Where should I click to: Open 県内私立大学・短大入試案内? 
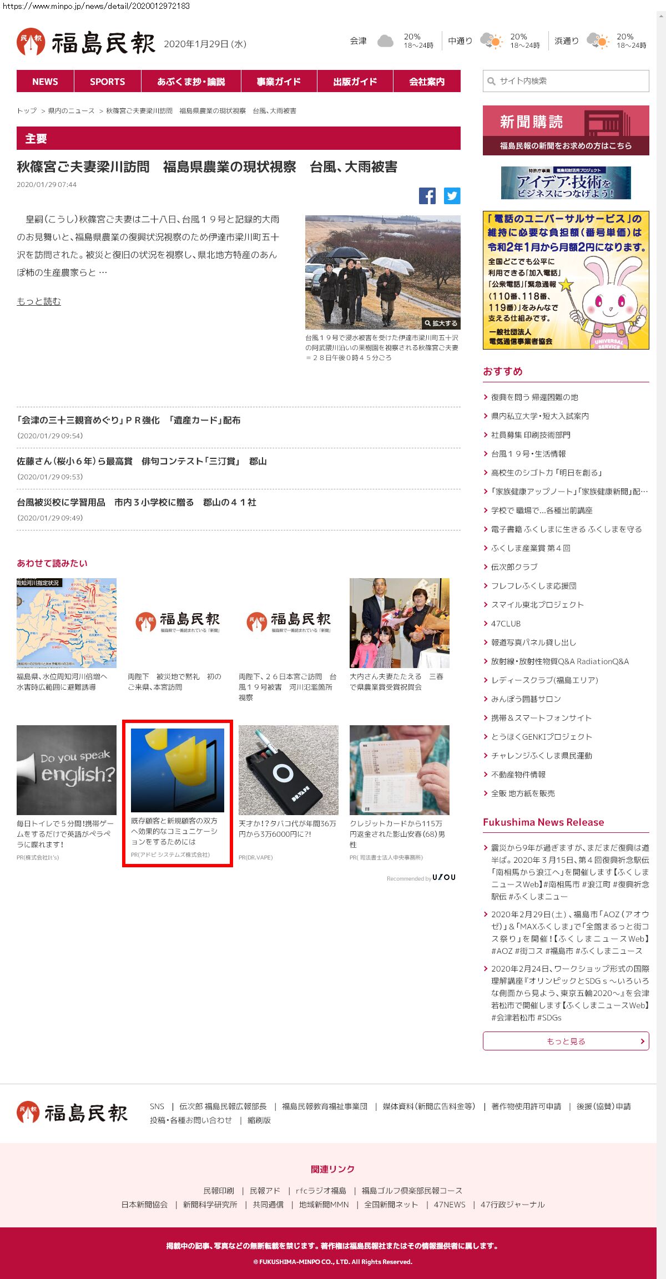tap(540, 416)
